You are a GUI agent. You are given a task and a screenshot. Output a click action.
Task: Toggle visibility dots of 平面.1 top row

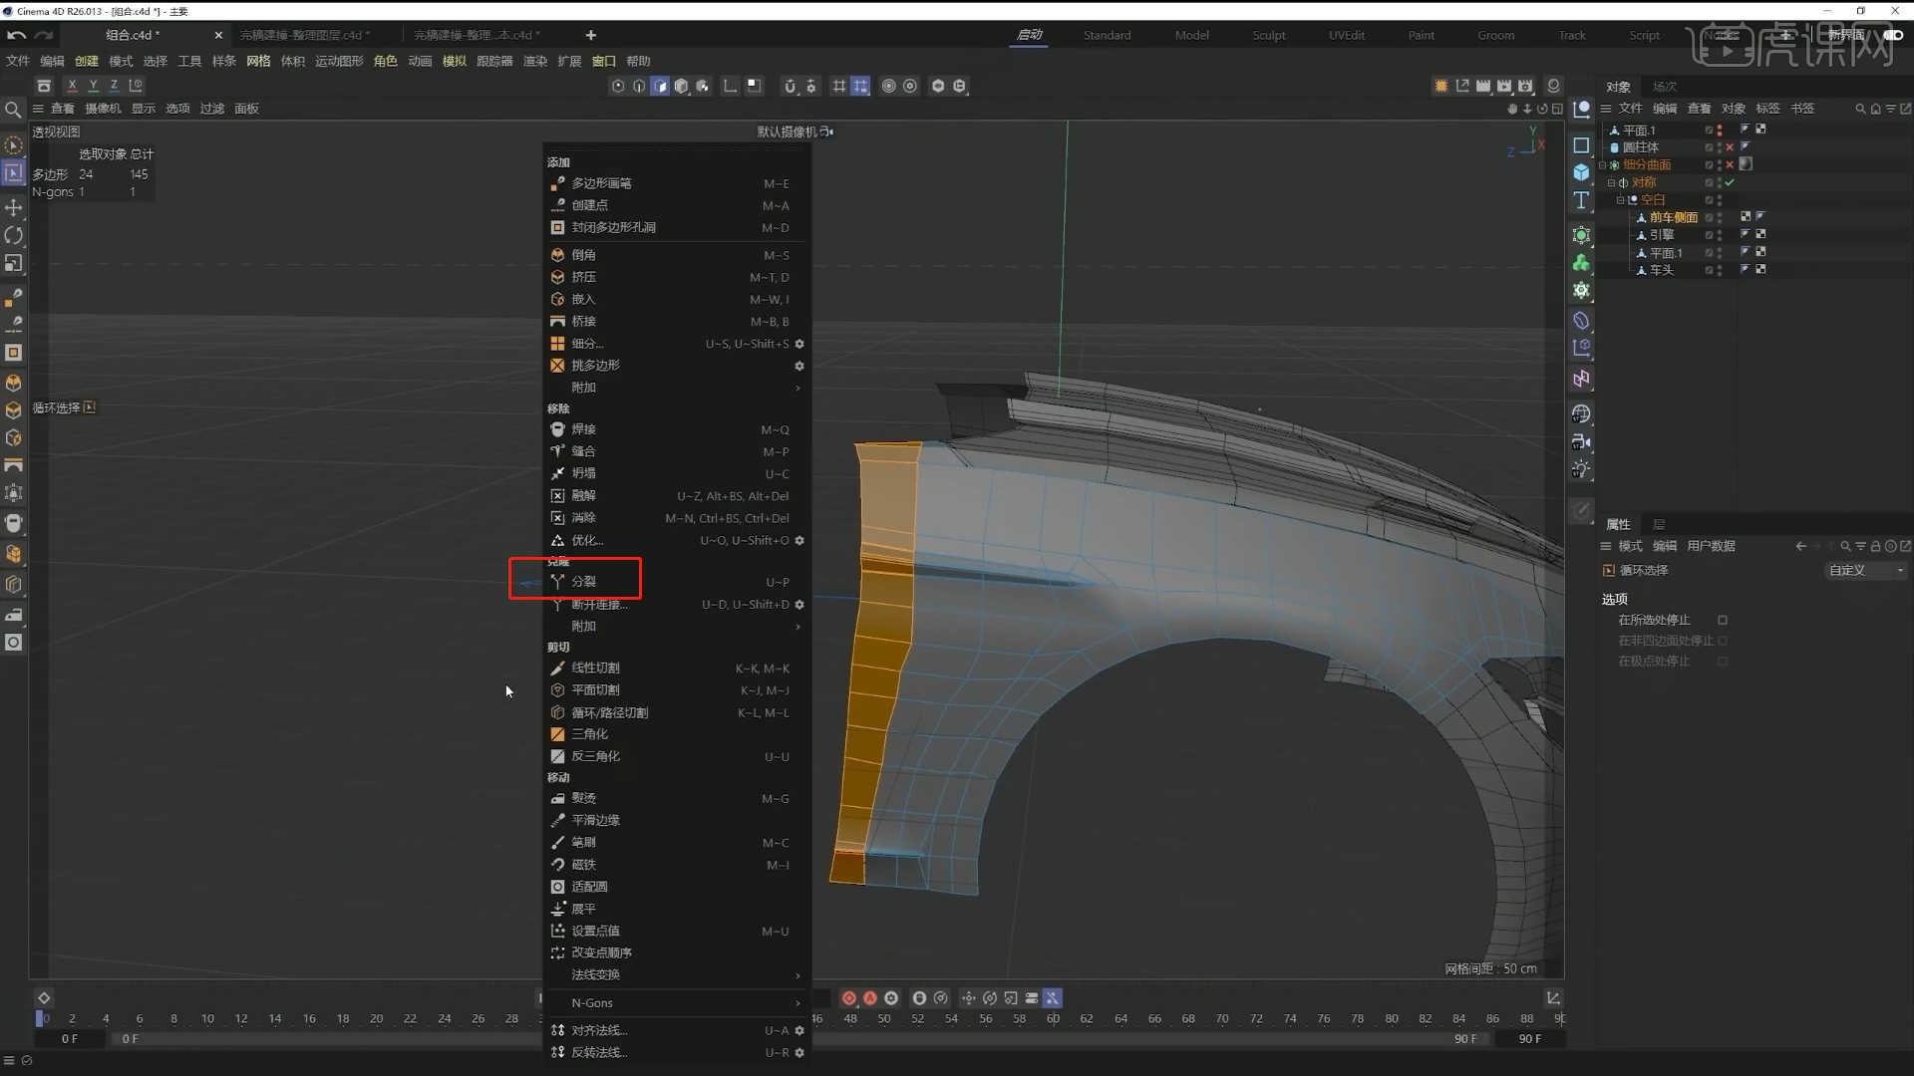(x=1719, y=131)
